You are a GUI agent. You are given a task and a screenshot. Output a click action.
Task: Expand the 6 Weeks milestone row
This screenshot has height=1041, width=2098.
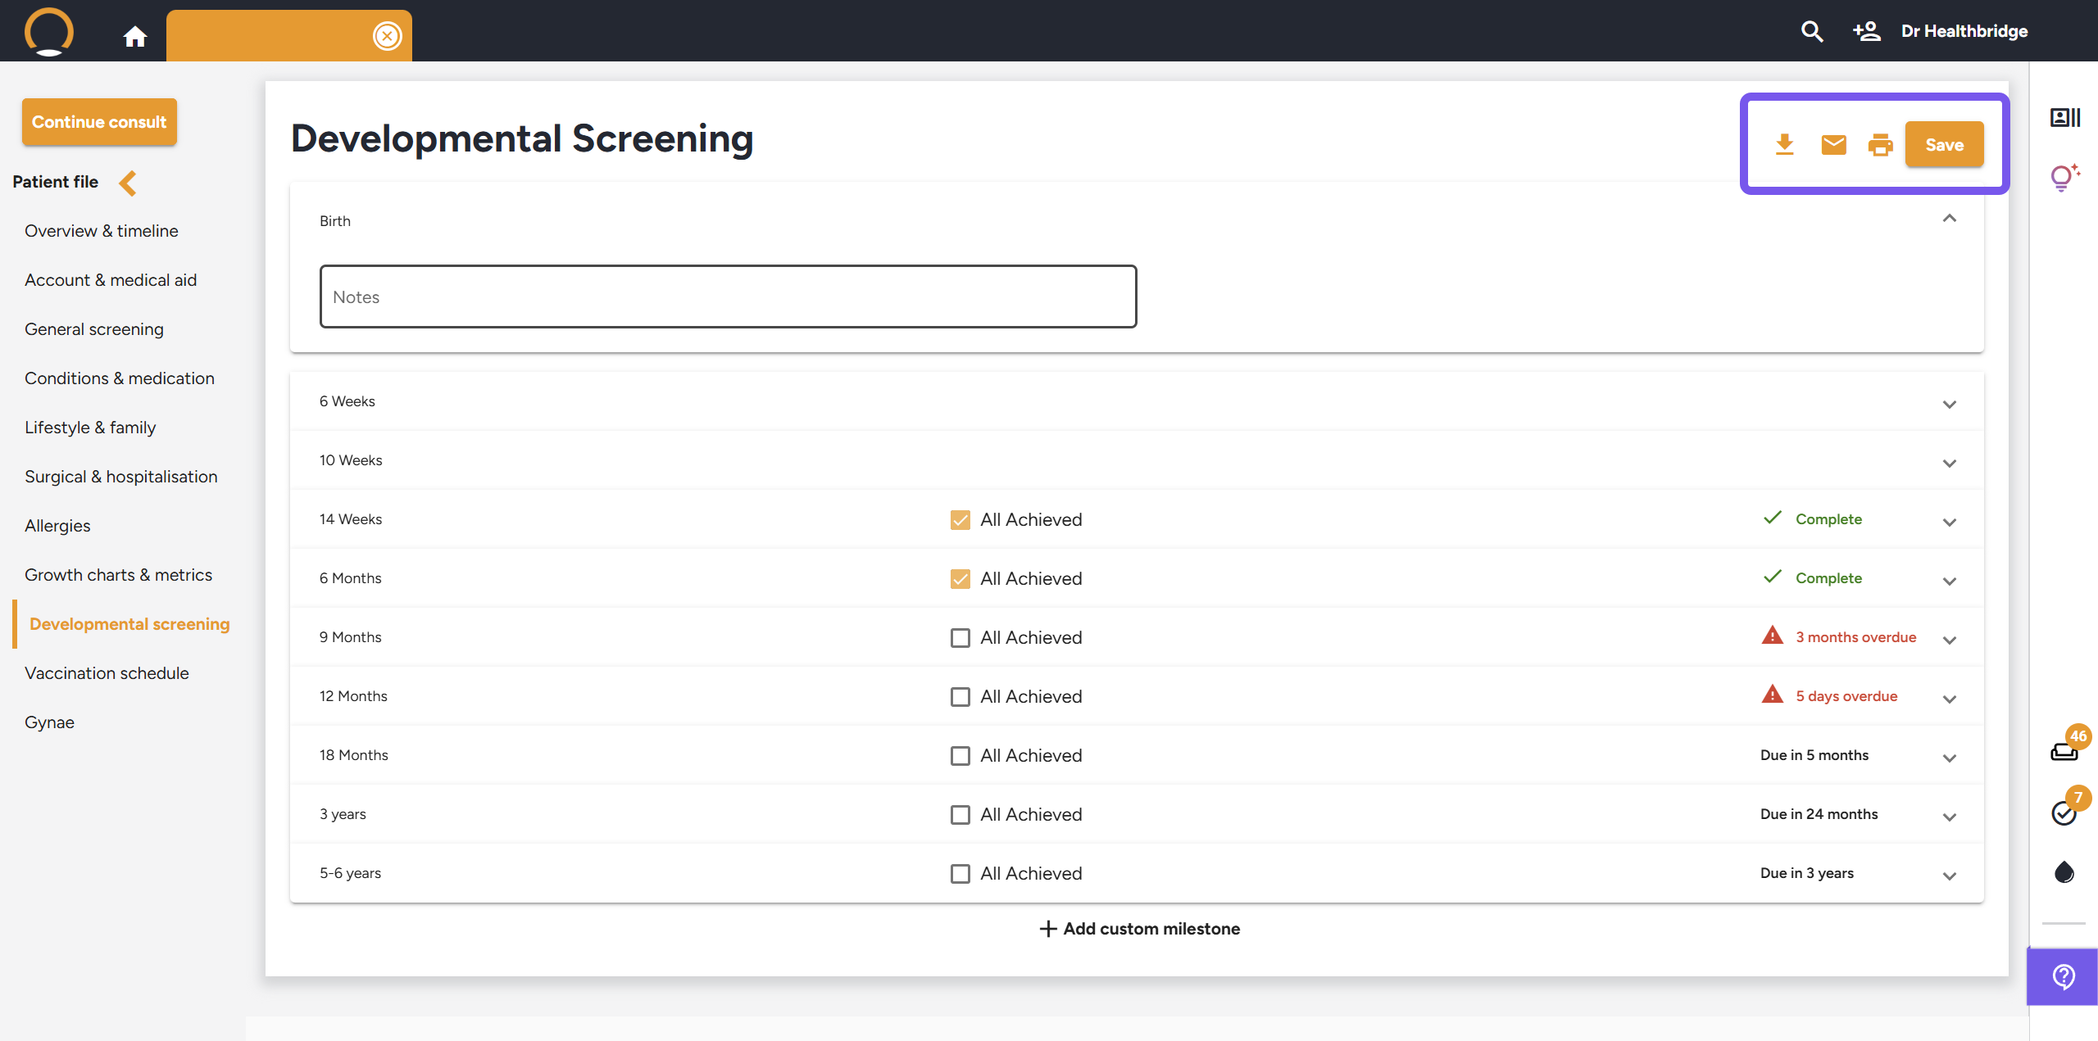(1949, 404)
